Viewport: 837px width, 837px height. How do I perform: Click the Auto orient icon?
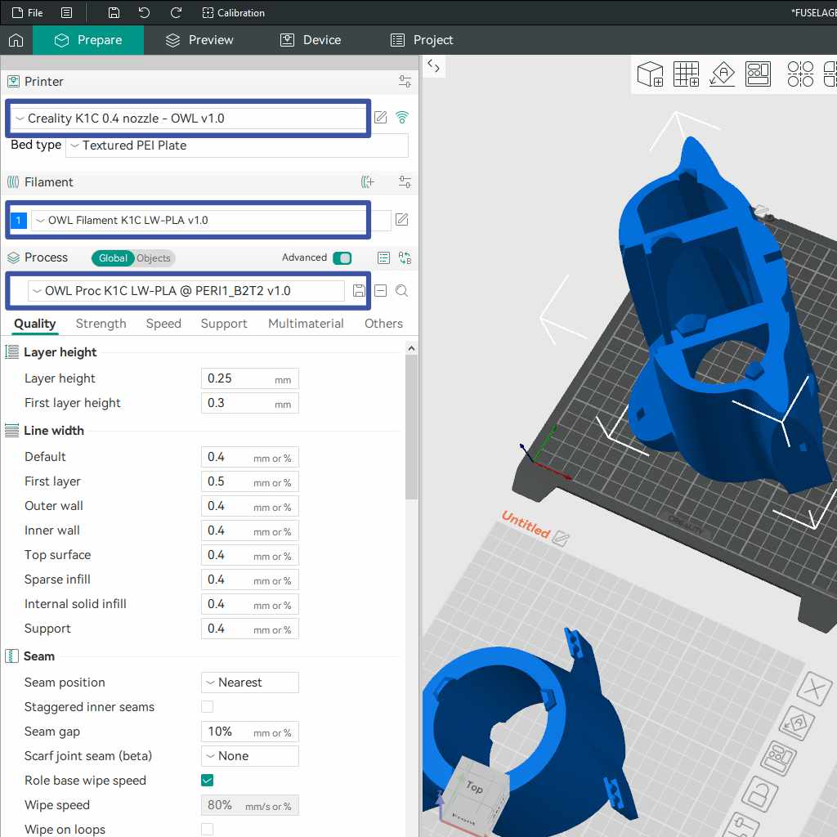coord(722,74)
